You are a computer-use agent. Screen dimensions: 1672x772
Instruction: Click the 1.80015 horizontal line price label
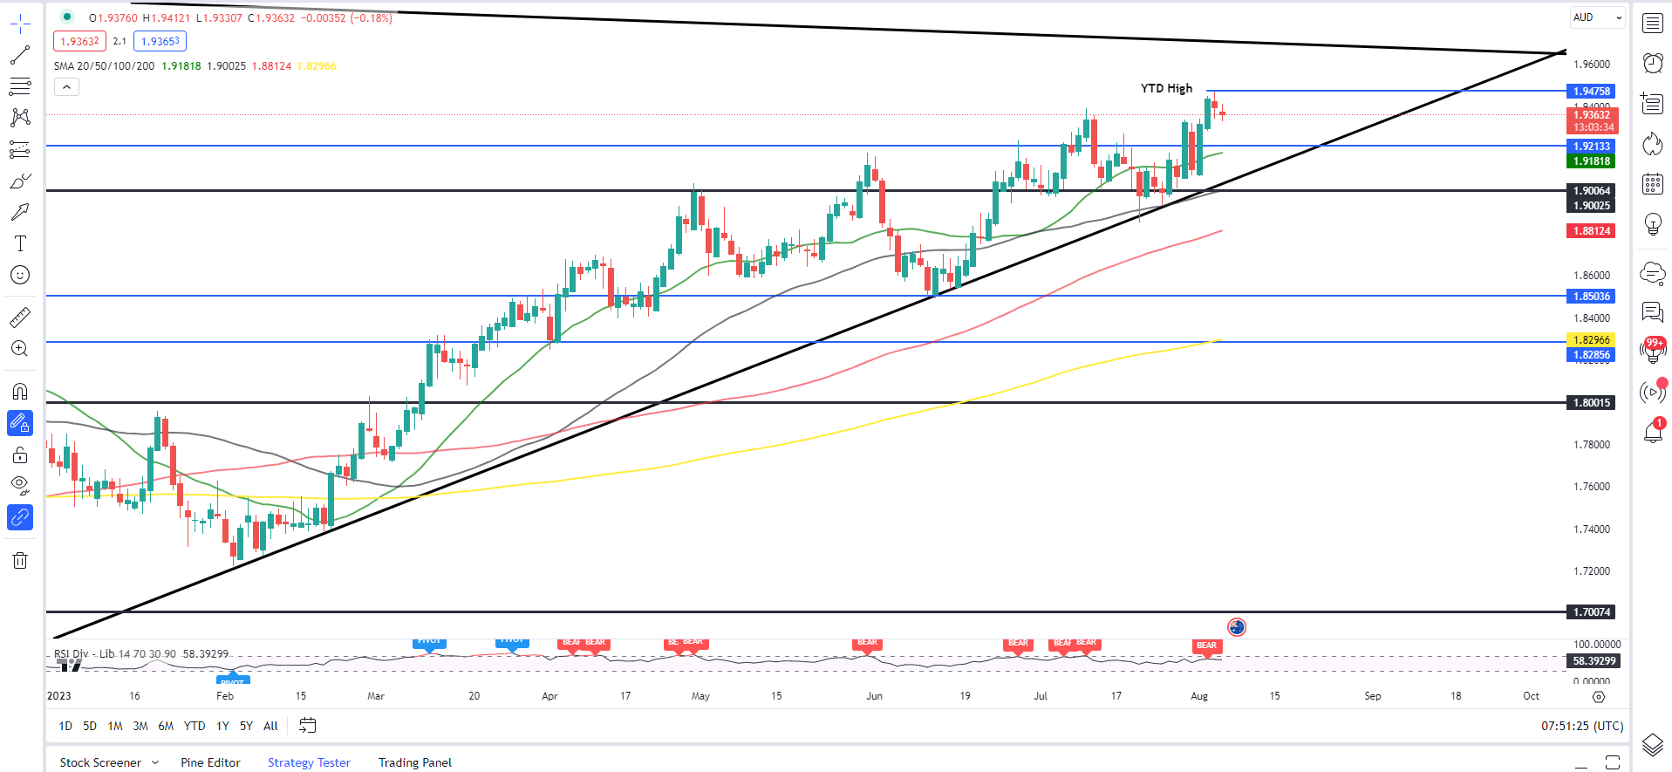[x=1592, y=403]
